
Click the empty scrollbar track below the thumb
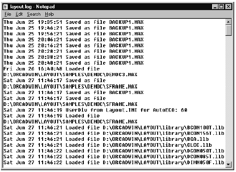[x=229, y=99]
